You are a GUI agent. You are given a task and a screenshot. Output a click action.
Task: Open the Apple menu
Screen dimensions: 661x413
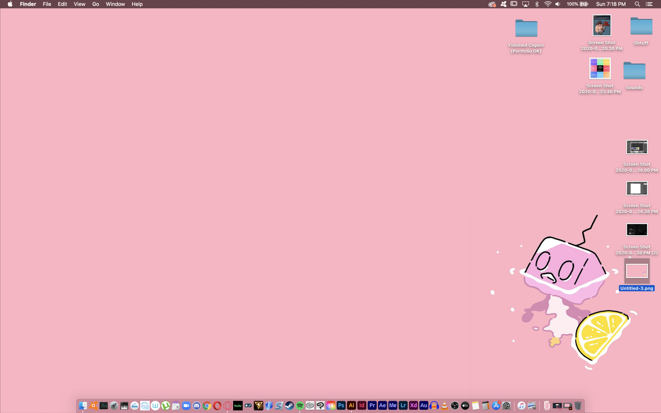click(x=9, y=4)
